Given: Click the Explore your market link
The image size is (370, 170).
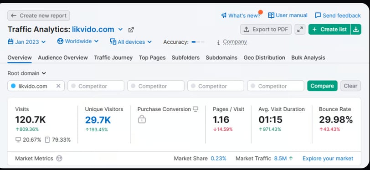Looking at the screenshot, I should [328, 159].
